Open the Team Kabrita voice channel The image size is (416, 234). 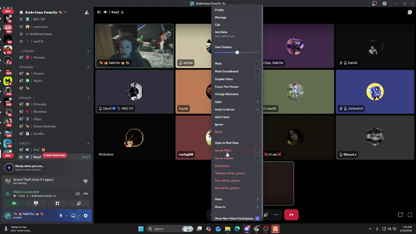click(45, 126)
